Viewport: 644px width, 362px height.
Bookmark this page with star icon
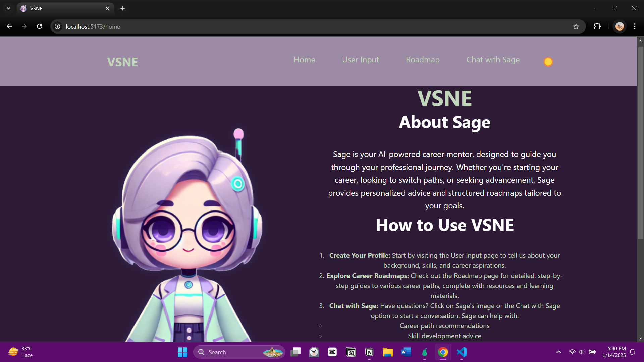pyautogui.click(x=576, y=27)
